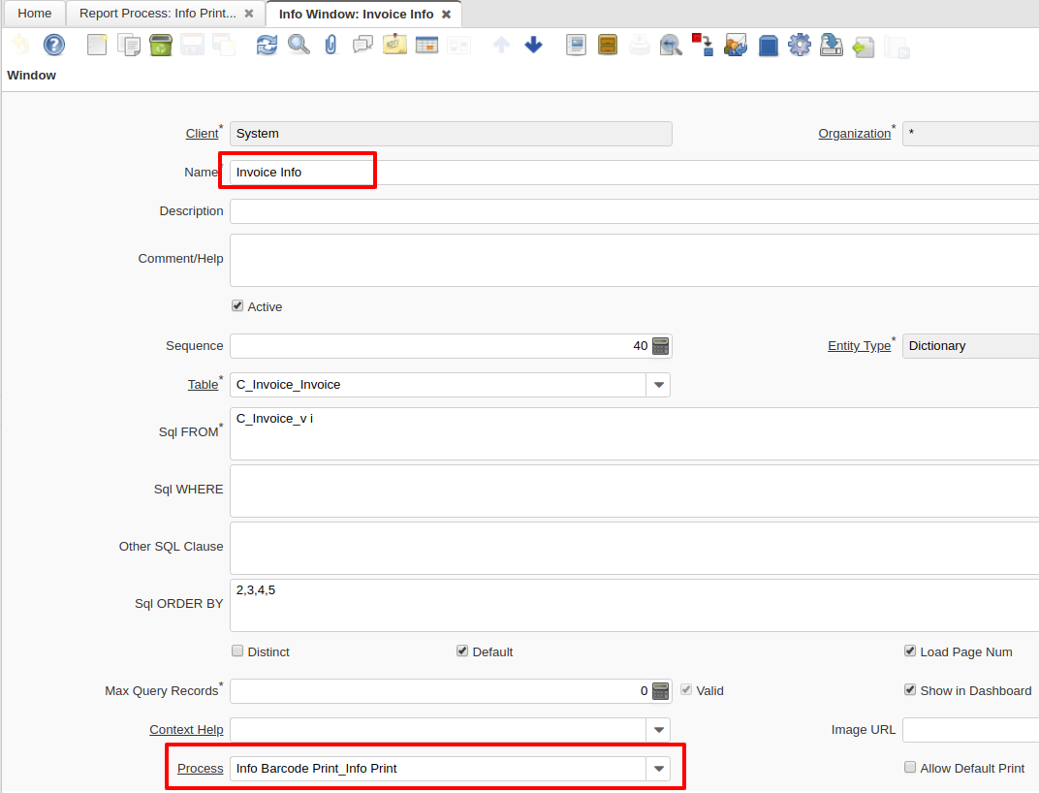Create a new record with the blank page icon
Screen dimensions: 1039x793
[97, 45]
